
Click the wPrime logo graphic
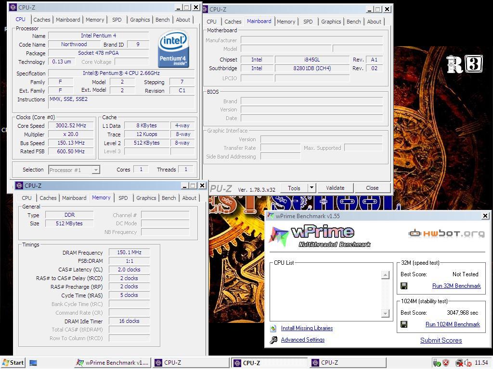coord(320,236)
